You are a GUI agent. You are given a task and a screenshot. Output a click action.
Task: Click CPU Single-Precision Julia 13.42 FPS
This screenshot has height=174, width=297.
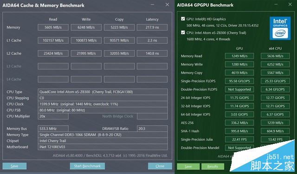coord(275,139)
